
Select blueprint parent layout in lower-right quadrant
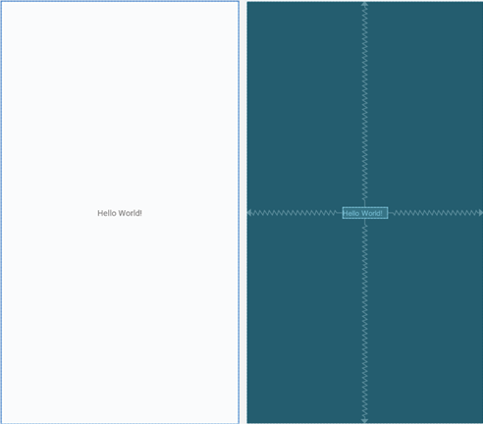click(425, 321)
